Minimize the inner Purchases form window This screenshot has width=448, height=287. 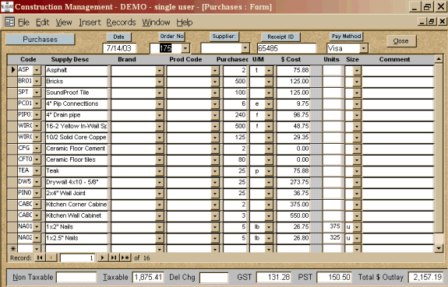(x=422, y=22)
